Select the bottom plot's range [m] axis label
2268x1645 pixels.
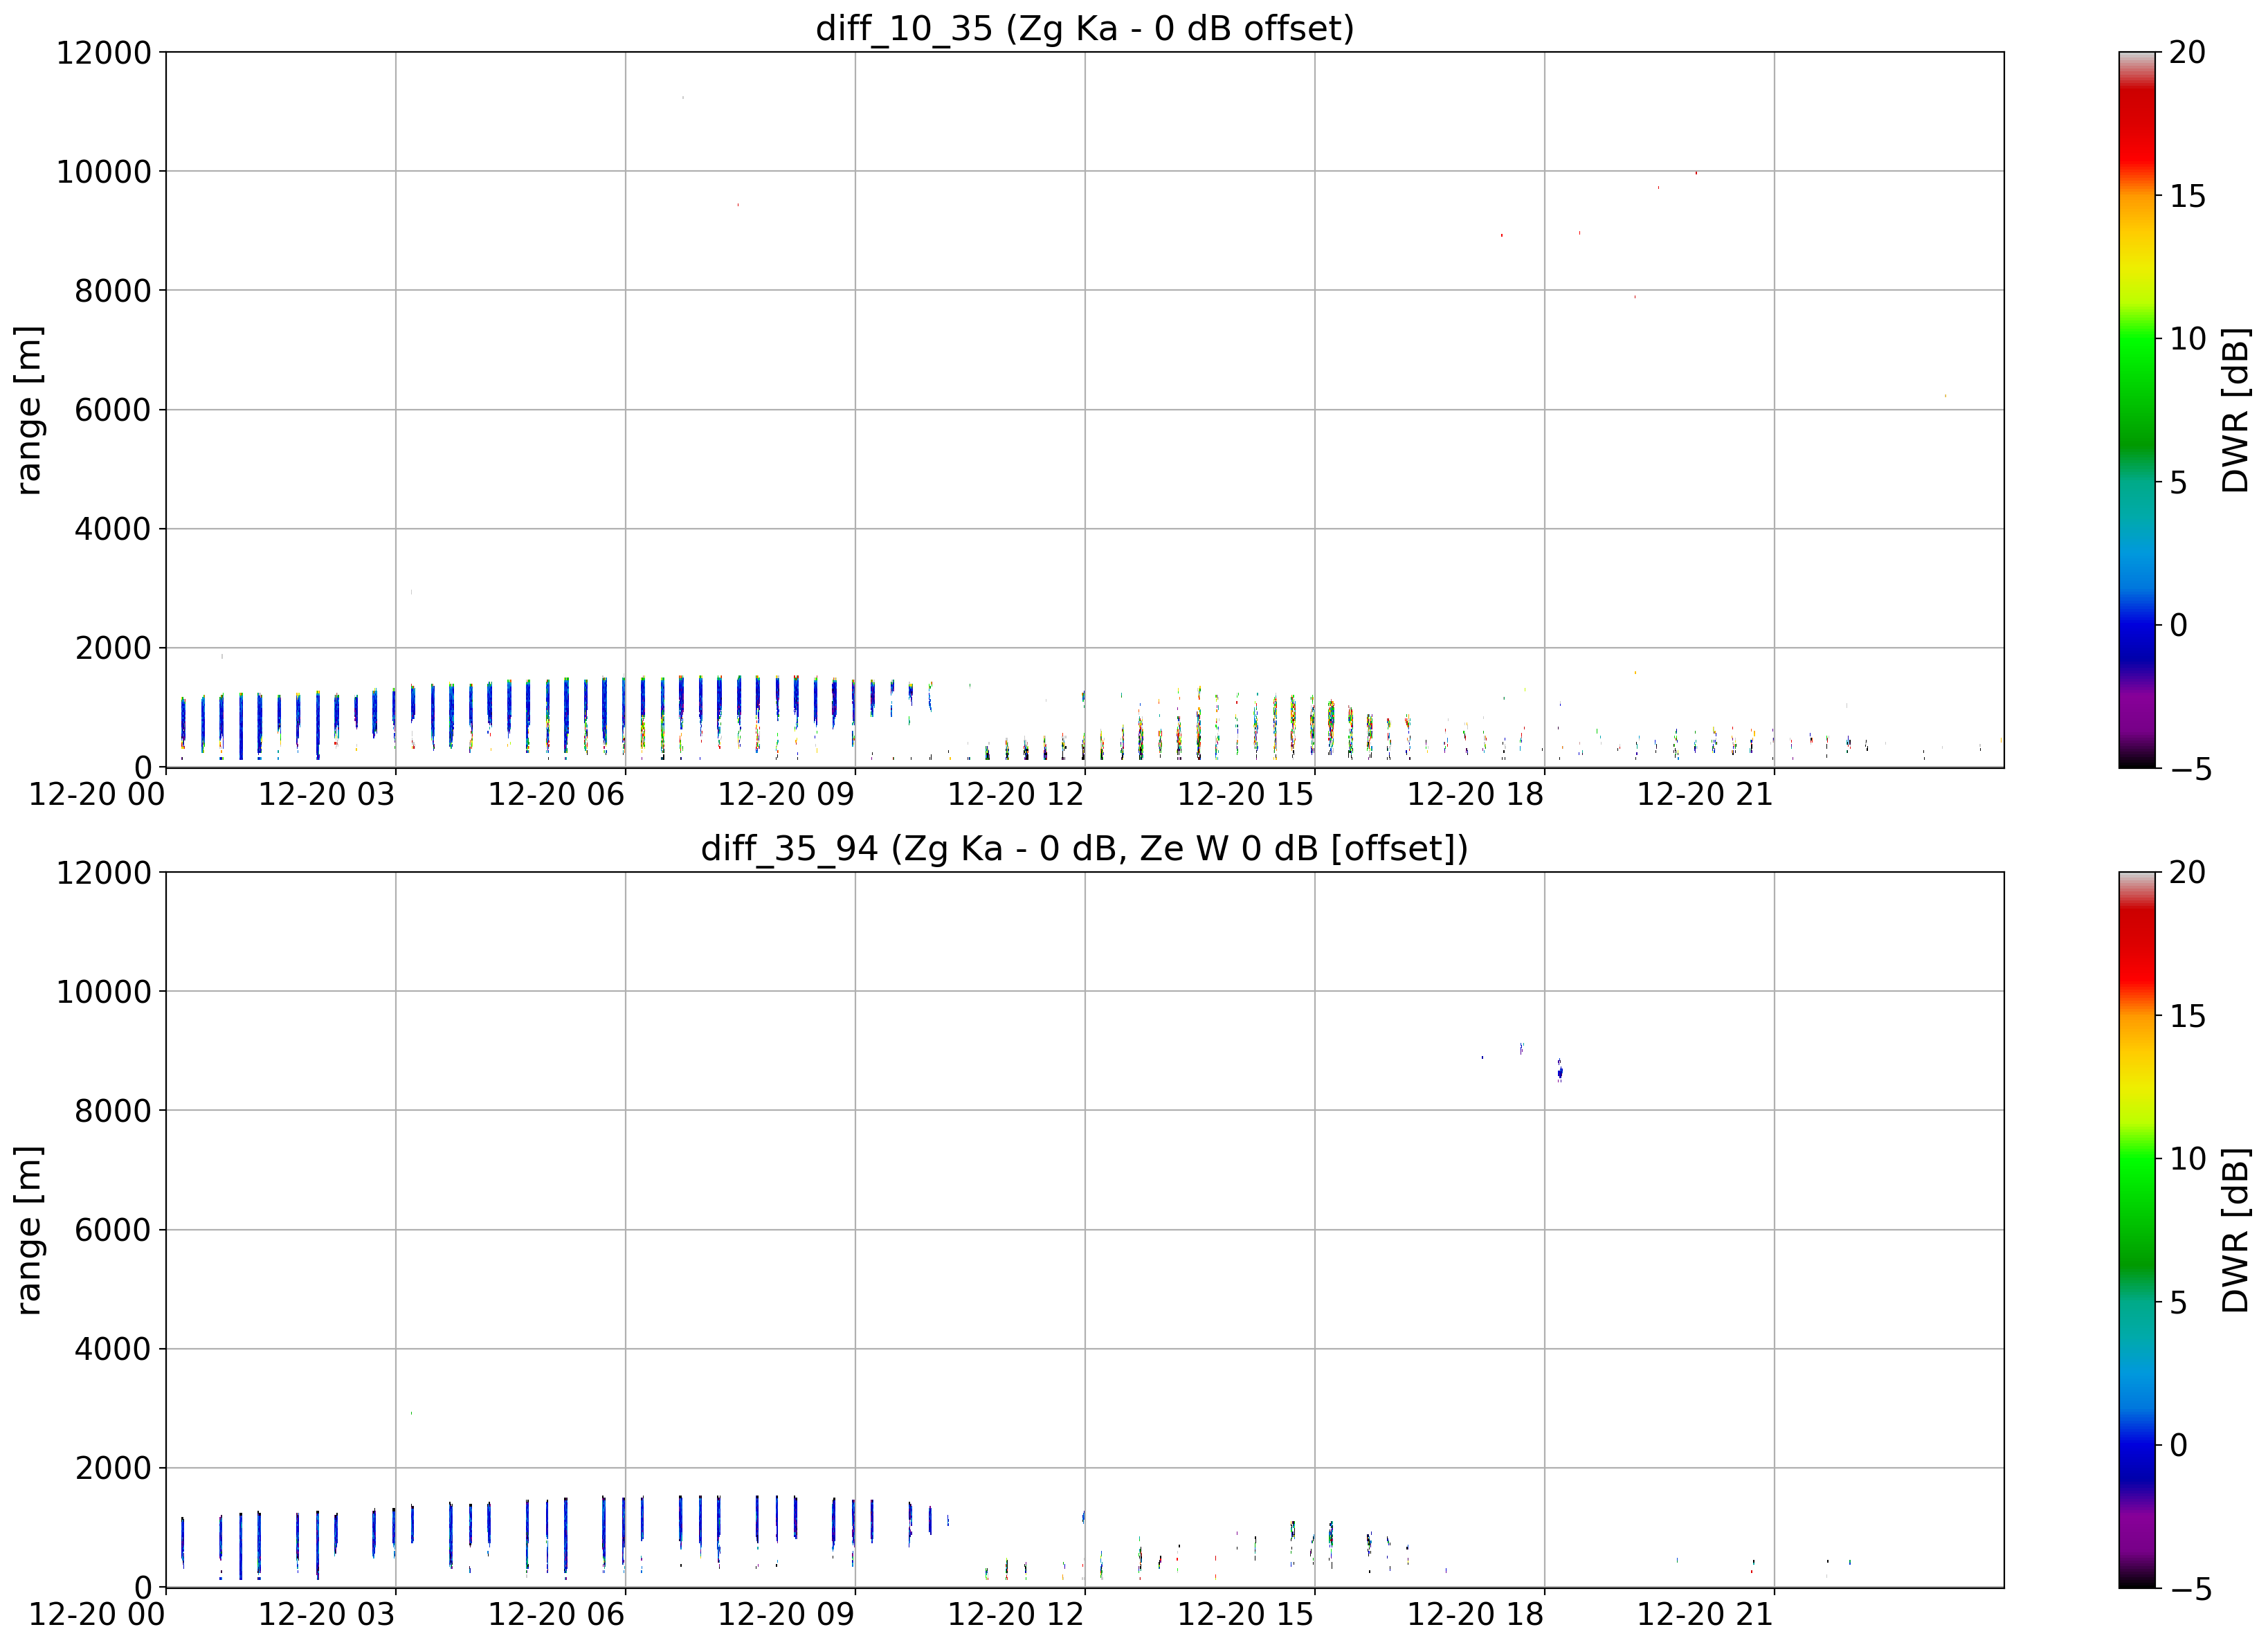[28, 1230]
